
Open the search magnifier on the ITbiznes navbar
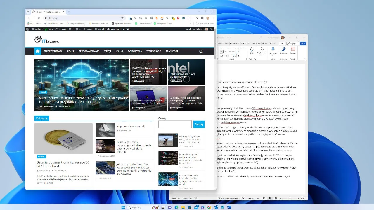coord(201,51)
